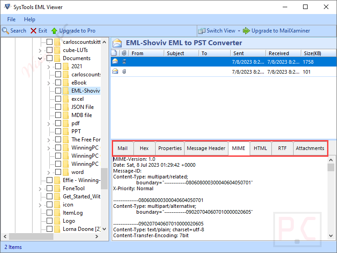Click the green Upgrade to Pro arrow
The height and width of the screenshot is (253, 337).
point(54,31)
